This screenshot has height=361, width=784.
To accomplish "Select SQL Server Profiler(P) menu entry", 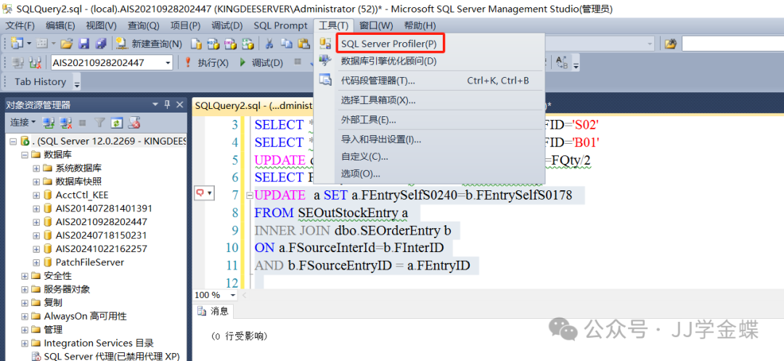I will [388, 44].
